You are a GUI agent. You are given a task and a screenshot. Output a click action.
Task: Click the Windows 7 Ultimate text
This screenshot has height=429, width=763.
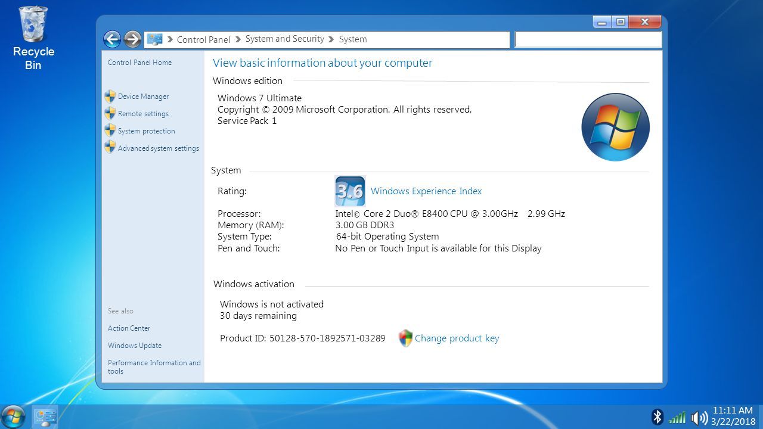259,98
